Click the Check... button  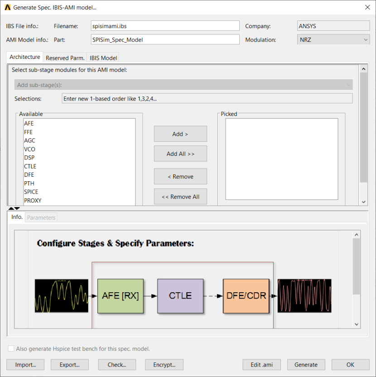click(x=117, y=364)
